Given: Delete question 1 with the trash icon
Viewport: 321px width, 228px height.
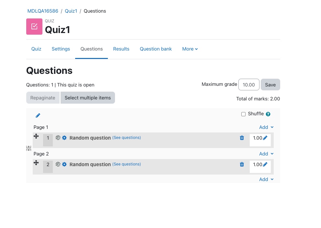Looking at the screenshot, I should 242,138.
